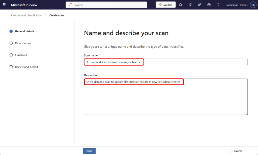The width and height of the screenshot is (258, 155).
Task: Select the Data sources step circle
Action: (11, 43)
